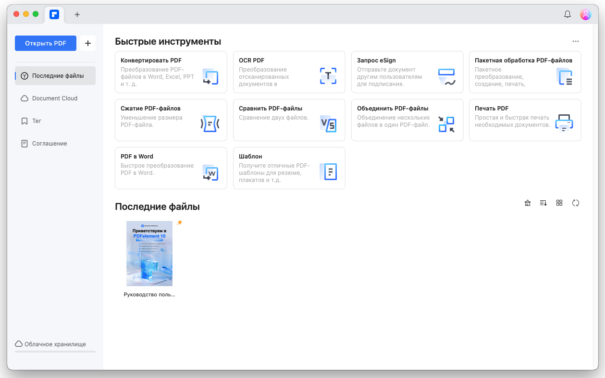Open the Конвертировать PDF tool card
This screenshot has height=378, width=605.
(171, 72)
